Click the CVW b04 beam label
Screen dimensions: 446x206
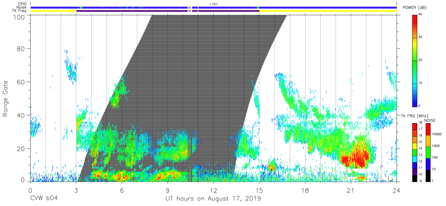click(44, 198)
